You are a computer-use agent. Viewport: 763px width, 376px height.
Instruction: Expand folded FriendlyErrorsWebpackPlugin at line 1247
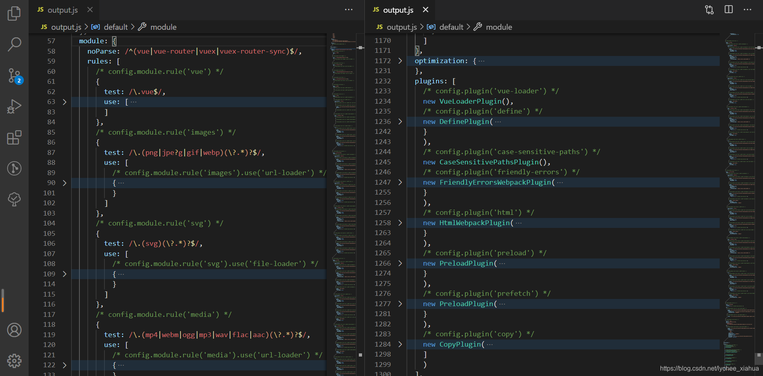point(400,182)
